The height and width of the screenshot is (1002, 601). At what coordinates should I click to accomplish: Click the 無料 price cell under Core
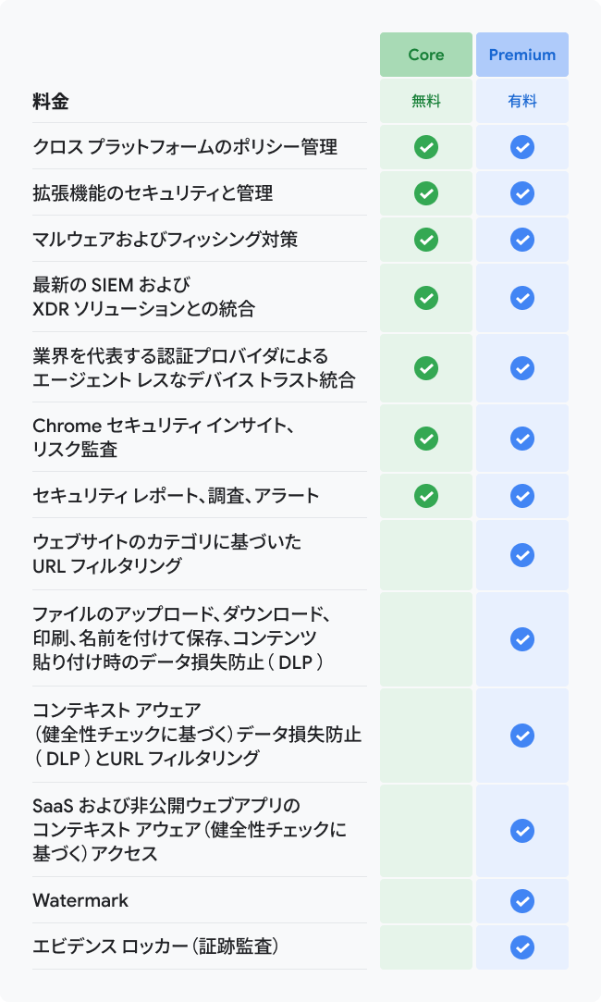[425, 102]
